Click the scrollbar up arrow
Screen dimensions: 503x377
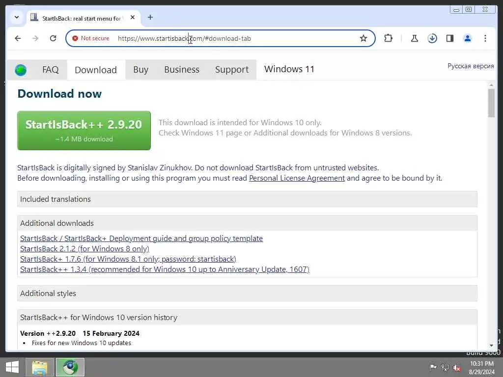491,85
